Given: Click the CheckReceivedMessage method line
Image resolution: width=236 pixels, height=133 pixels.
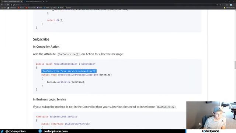Looking at the screenshot, I should coord(76,75).
